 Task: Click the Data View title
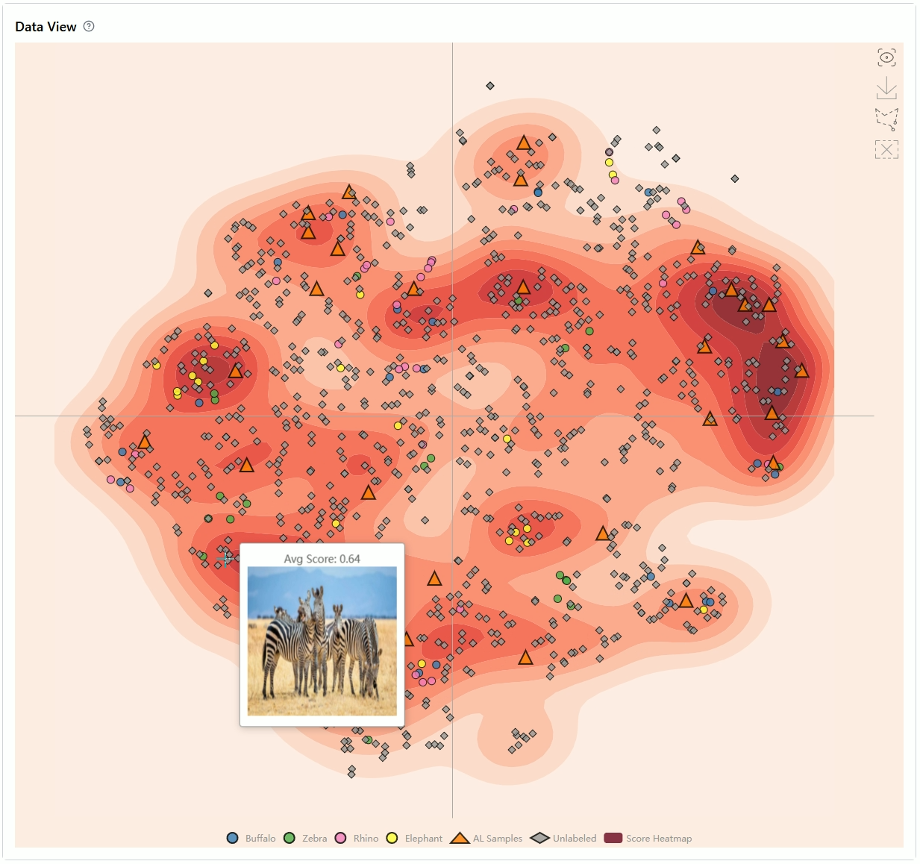tap(46, 27)
